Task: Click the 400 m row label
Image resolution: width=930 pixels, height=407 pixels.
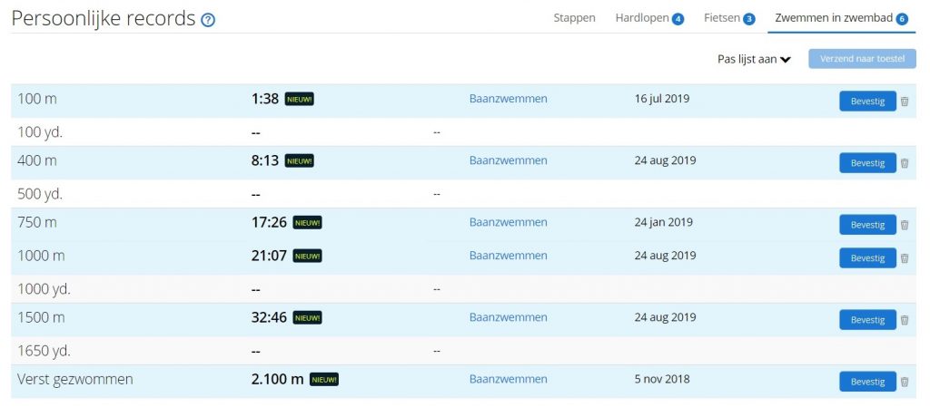Action: point(36,161)
